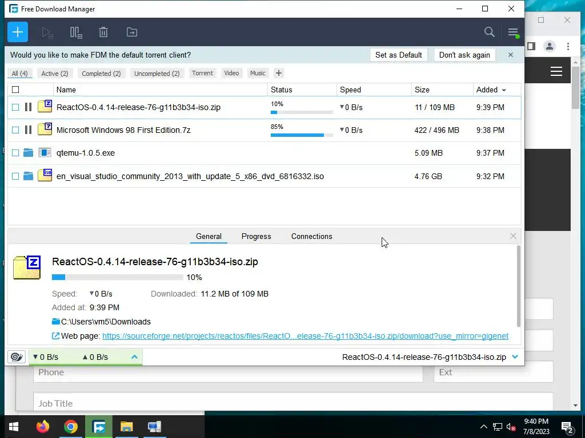Click the Added column sort arrow

504,90
